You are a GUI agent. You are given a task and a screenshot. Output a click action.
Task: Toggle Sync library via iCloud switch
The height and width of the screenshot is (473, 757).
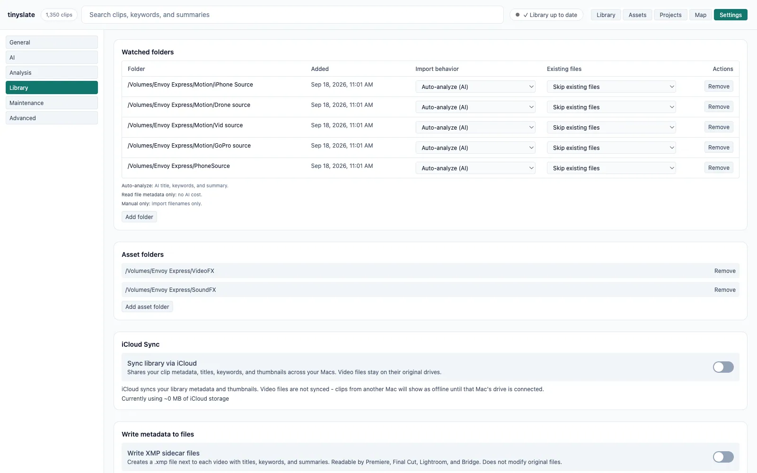(723, 367)
